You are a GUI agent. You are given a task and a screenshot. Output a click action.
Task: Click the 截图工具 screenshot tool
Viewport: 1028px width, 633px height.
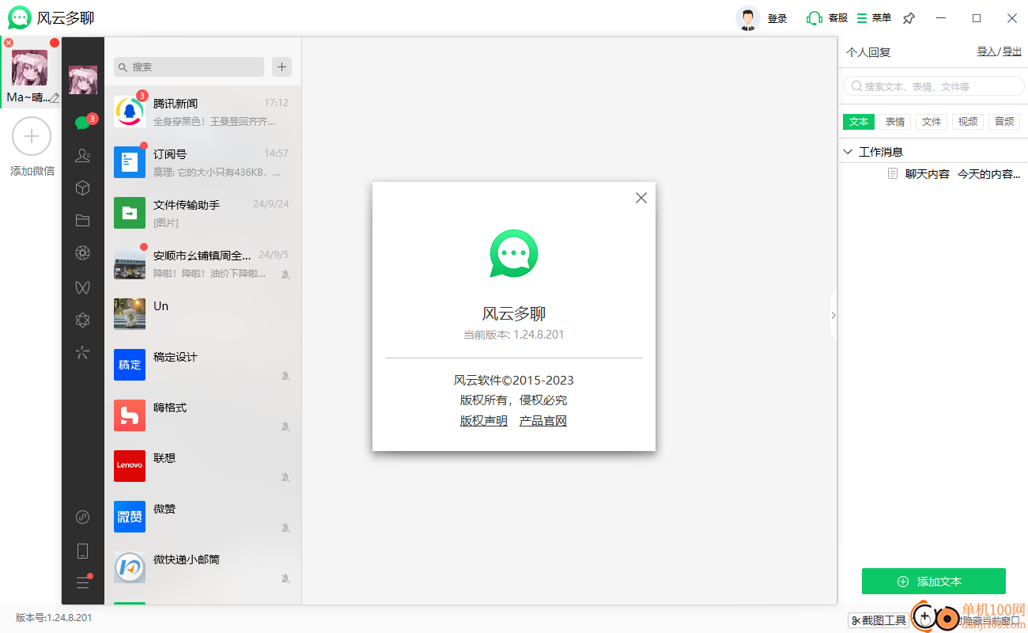coord(878,620)
